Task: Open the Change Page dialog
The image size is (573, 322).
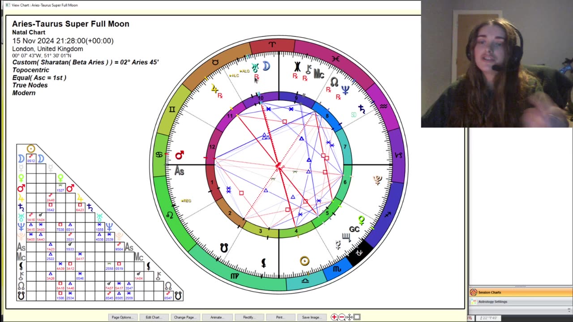Action: (x=184, y=317)
